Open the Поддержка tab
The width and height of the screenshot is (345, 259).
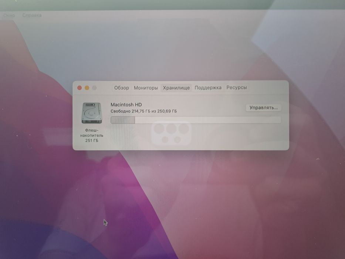(208, 88)
